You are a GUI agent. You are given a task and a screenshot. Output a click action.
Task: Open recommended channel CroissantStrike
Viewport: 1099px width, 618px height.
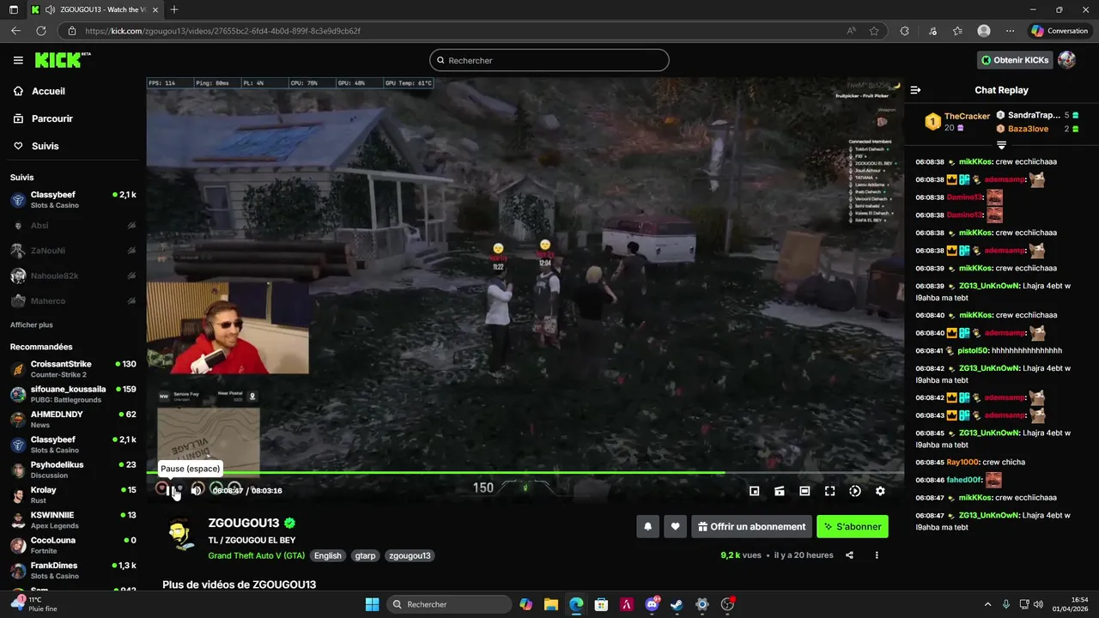[x=73, y=369]
